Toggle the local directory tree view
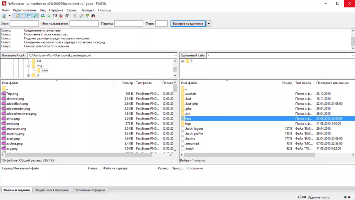The height and width of the screenshot is (200, 355). coord(23,16)
